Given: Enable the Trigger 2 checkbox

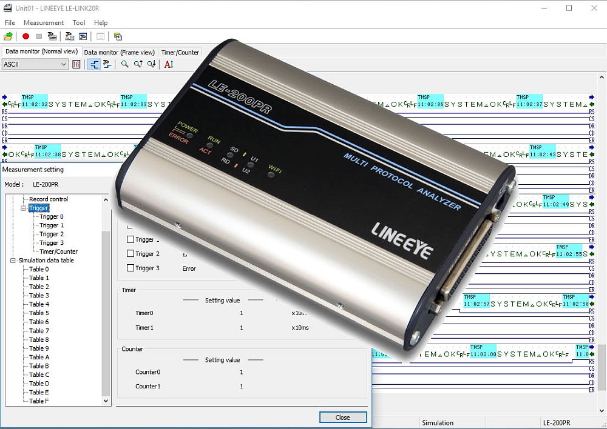Looking at the screenshot, I should 131,254.
